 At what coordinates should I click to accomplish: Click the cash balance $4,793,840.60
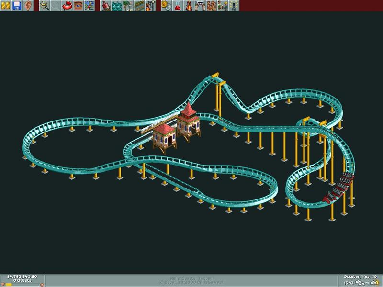(x=22, y=277)
